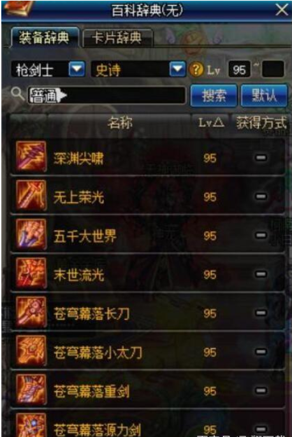
Task: Click the 默认 reset button
Action: [x=264, y=96]
